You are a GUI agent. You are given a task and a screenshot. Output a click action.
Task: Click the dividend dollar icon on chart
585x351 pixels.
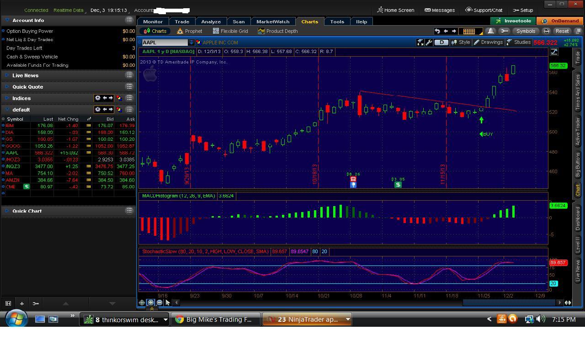[x=398, y=185]
